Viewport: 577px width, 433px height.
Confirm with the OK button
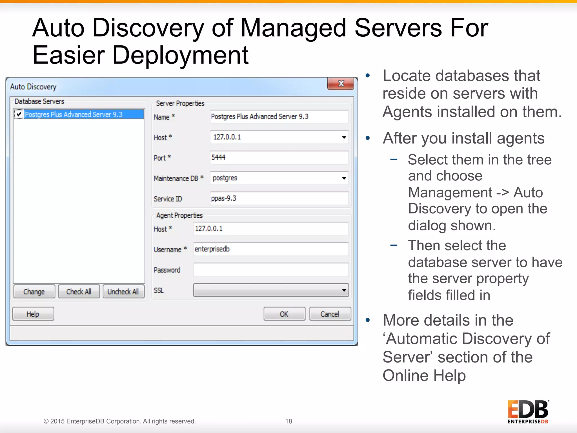284,314
